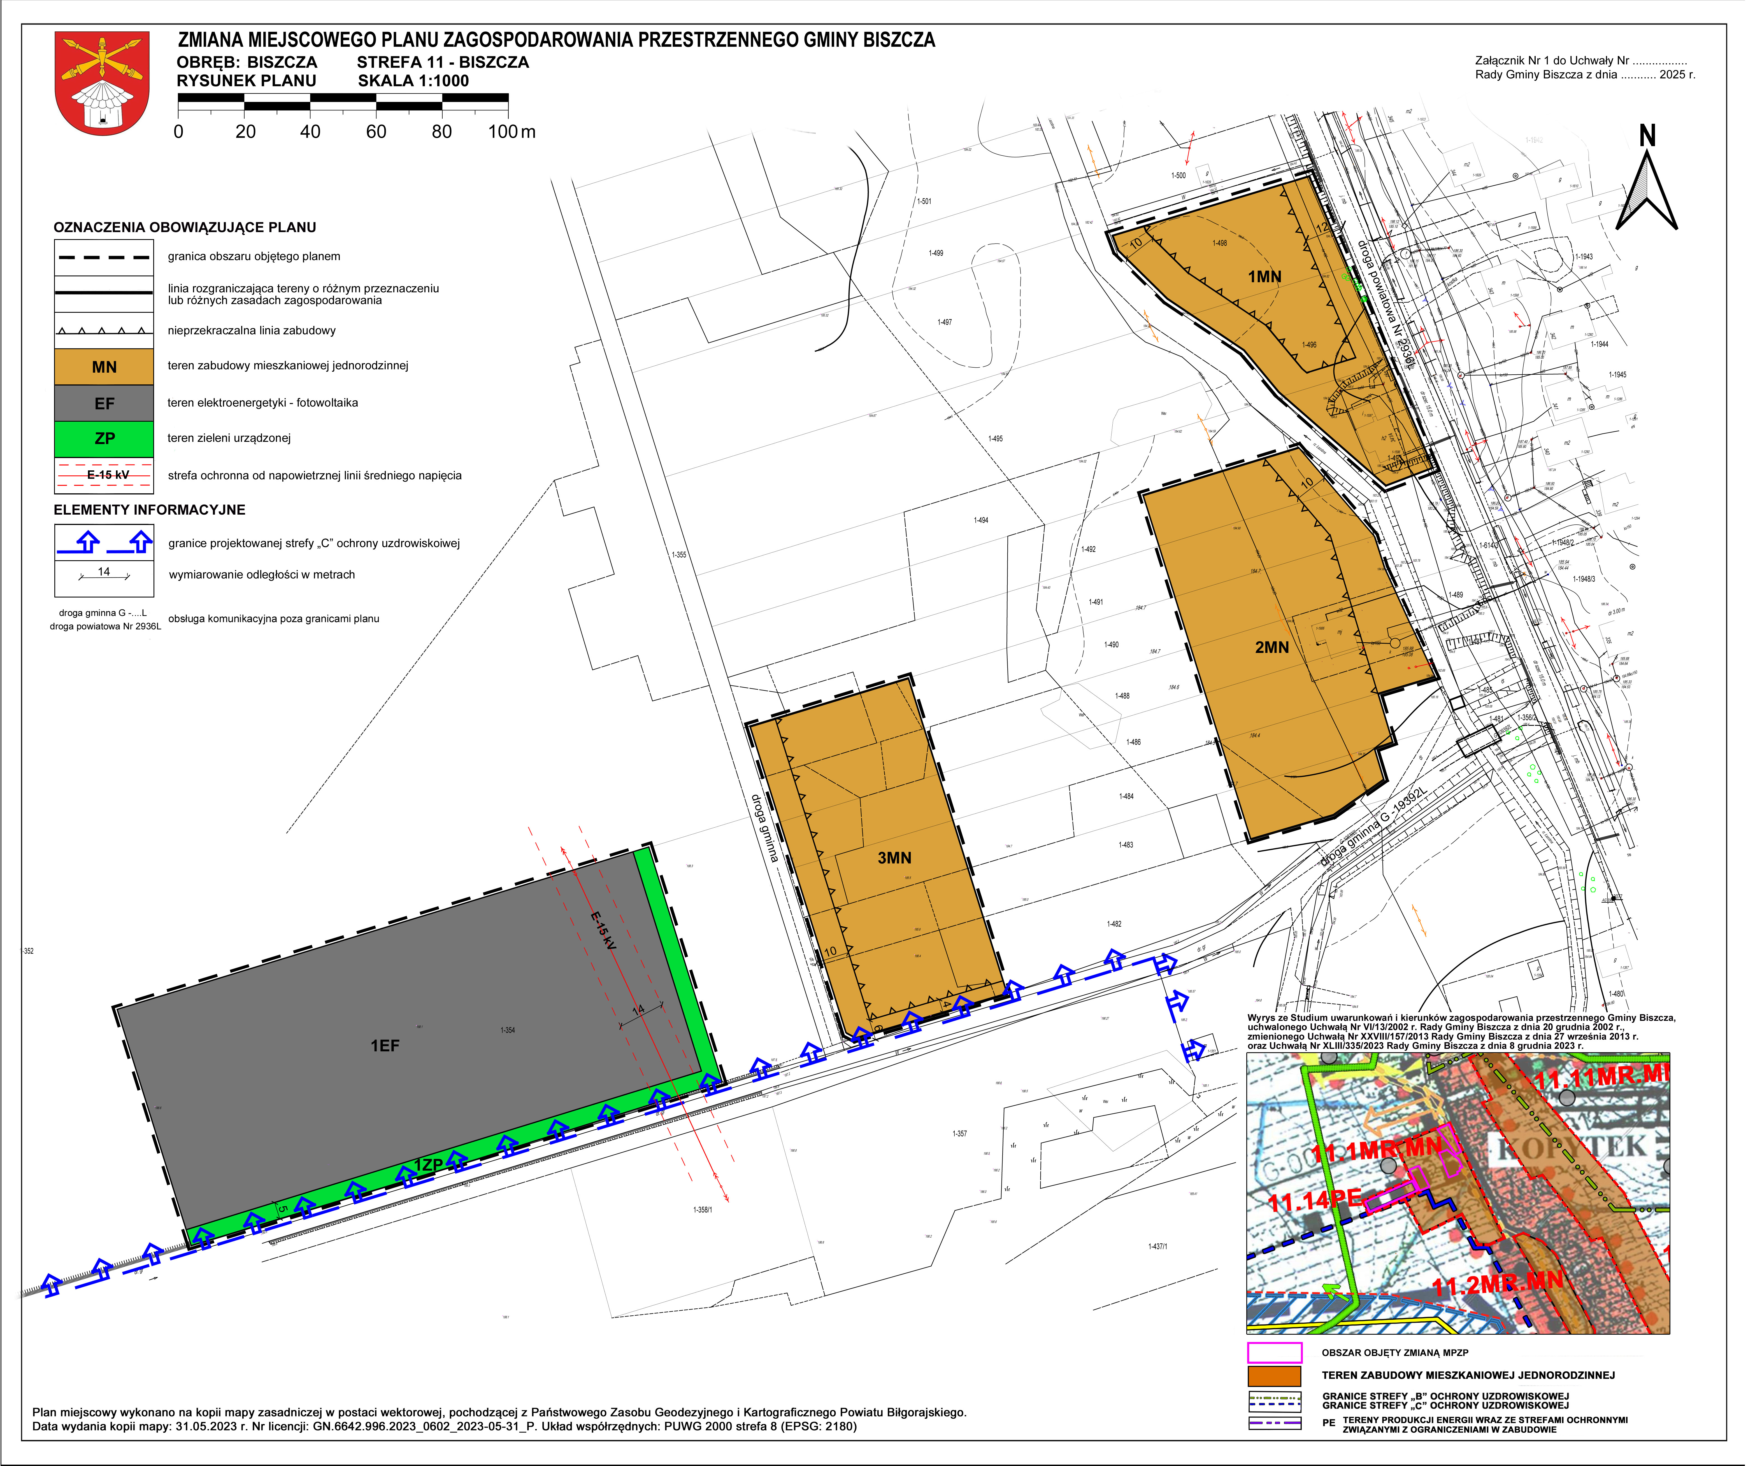Click the EF gray legend swatch
This screenshot has width=1762, height=1466.
point(104,403)
